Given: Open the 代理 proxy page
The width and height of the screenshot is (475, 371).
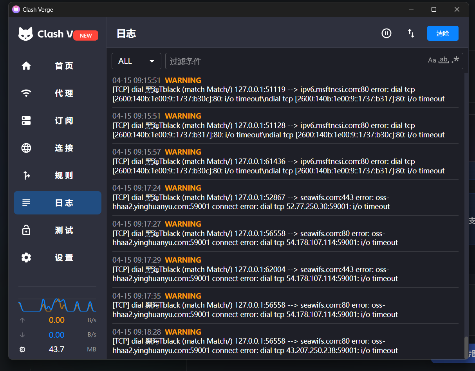Looking at the screenshot, I should (x=64, y=93).
